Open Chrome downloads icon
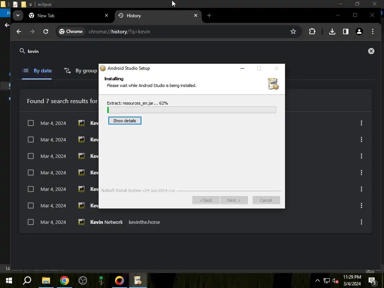384x288 pixels. (x=332, y=31)
